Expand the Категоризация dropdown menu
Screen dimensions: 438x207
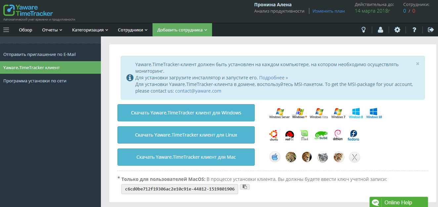[90, 30]
